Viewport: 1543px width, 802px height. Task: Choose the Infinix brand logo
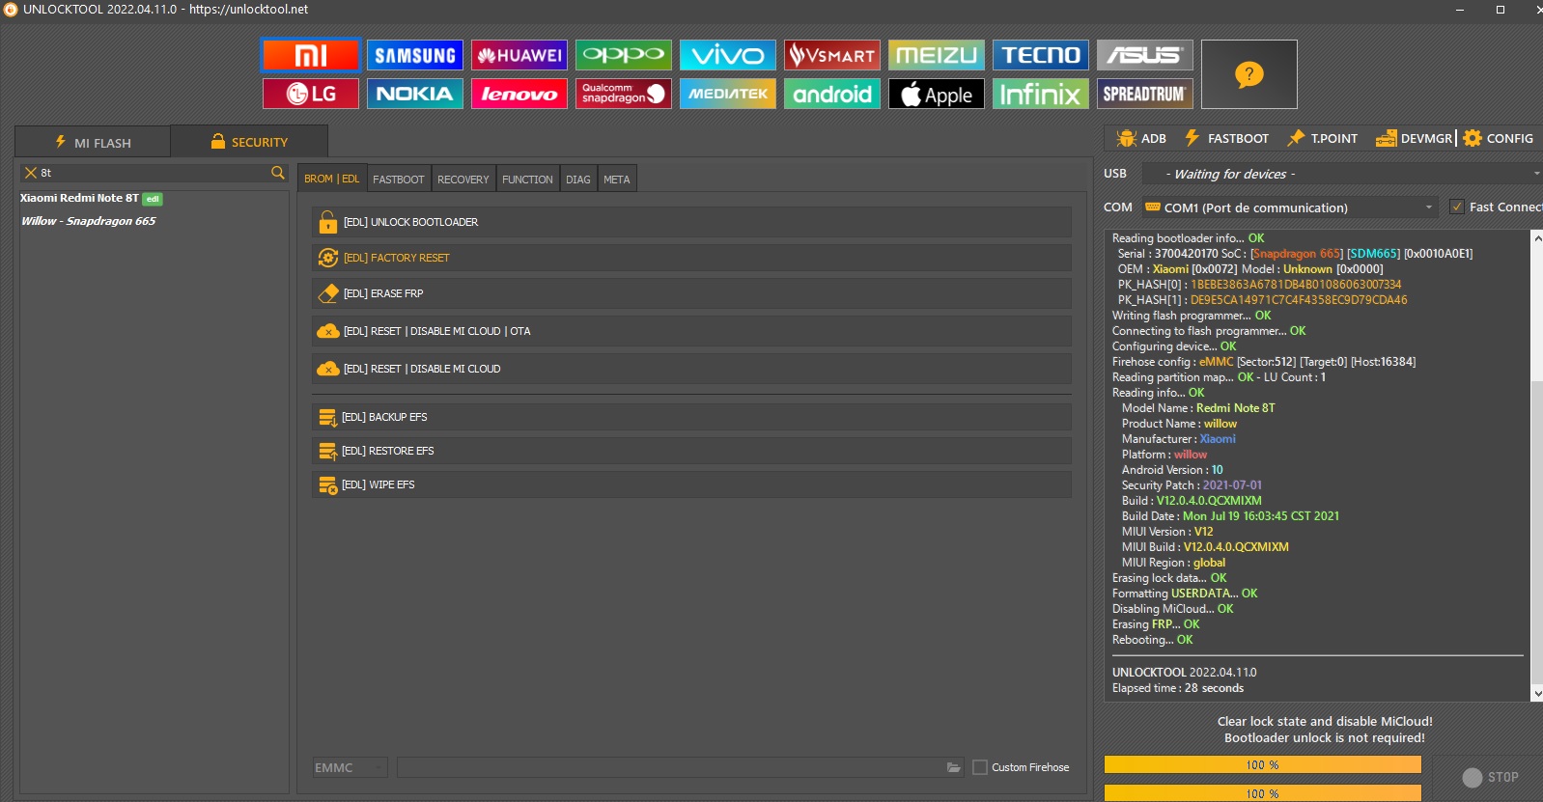[1041, 94]
